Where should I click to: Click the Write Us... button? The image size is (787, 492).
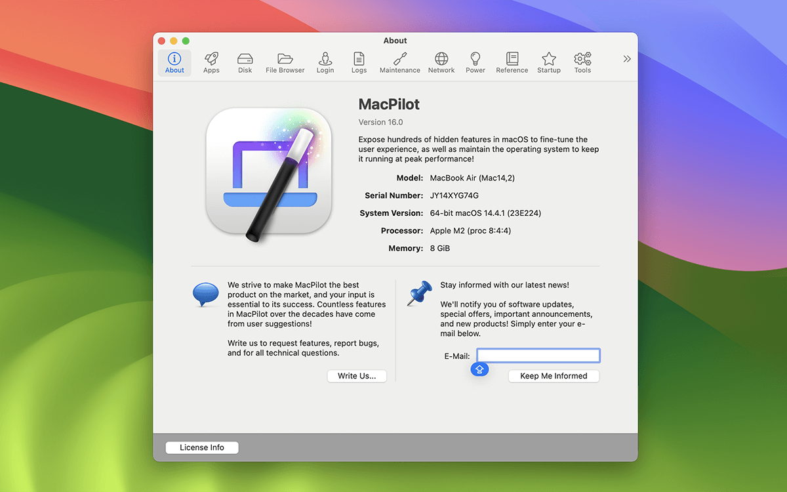(x=357, y=376)
